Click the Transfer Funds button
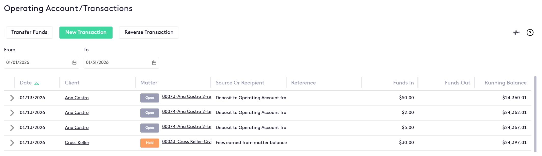 29,32
